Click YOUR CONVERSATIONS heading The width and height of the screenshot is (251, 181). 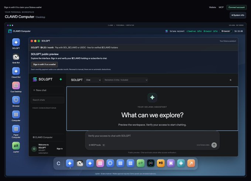click(44, 108)
